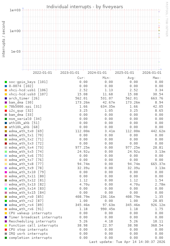The width and height of the screenshot is (170, 246).
Task: Click the 'Last update: Tue Apr 14 14:30:37 2026' text
Action: (x=127, y=242)
